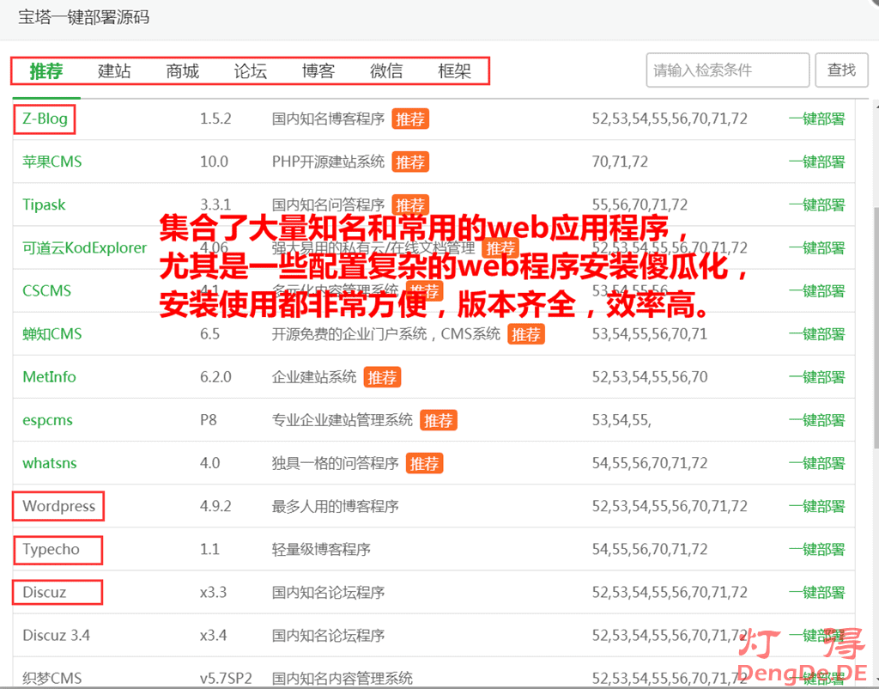Click 一键部署 in the Typecho row
This screenshot has width=879, height=689.
coord(816,549)
